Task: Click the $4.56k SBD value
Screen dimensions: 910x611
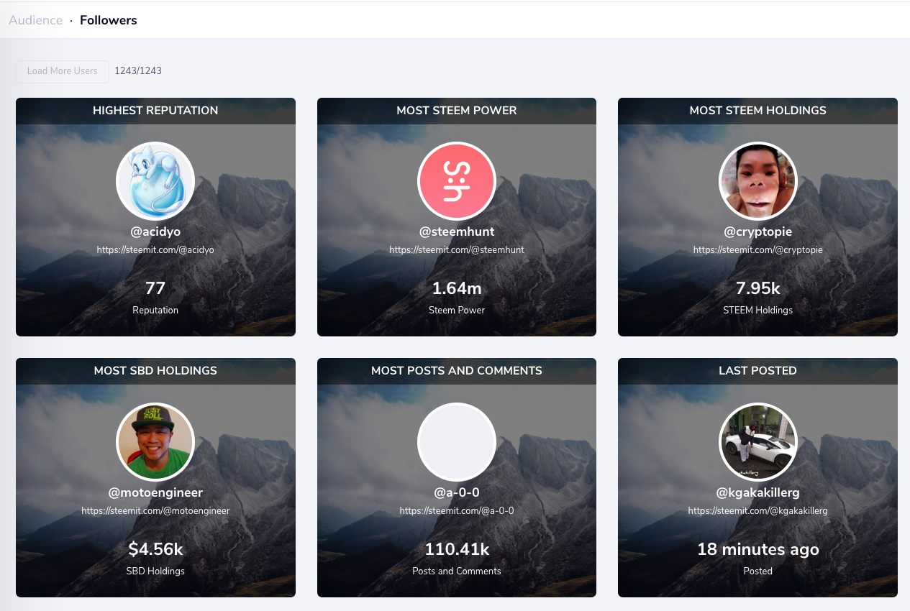Action: coord(155,550)
